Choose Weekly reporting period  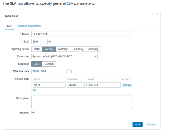49,49
